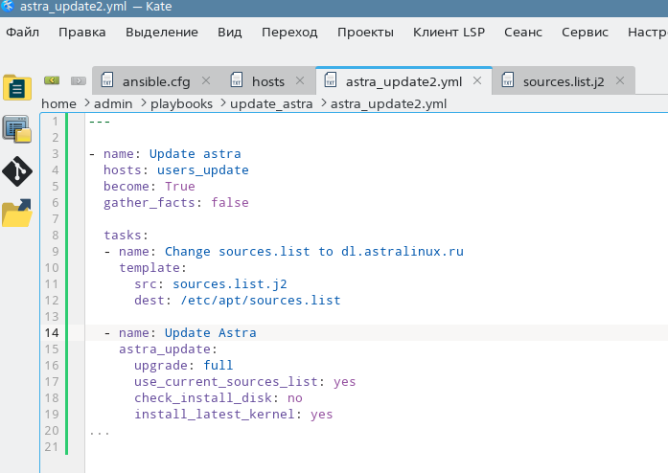Click the 'use_current_sources_list' key
Viewport: 668px width, 473px height.
(x=226, y=381)
